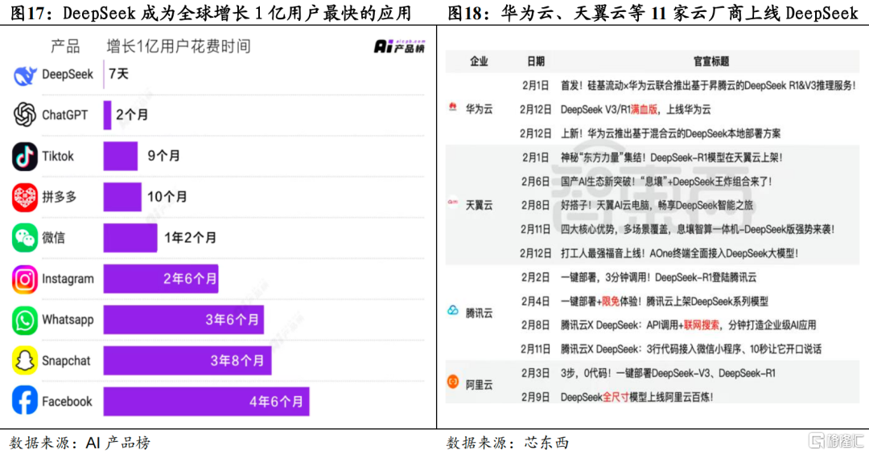Click the '数据来源：芯东西' source note
The image size is (869, 454).
click(508, 443)
